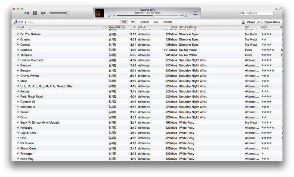Sort by the 장르 column header
294x177 pixels.
247,28
